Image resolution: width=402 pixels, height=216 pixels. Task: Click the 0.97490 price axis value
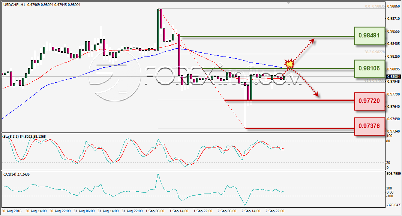pos(393,119)
